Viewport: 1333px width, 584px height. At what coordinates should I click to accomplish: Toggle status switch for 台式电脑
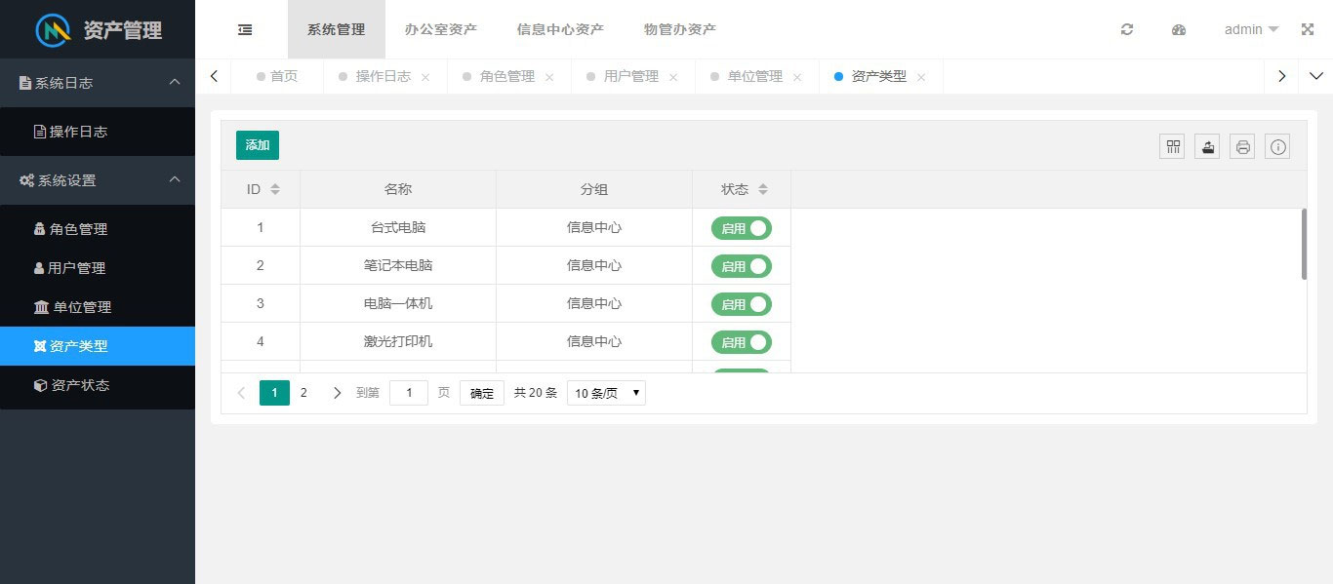point(742,228)
